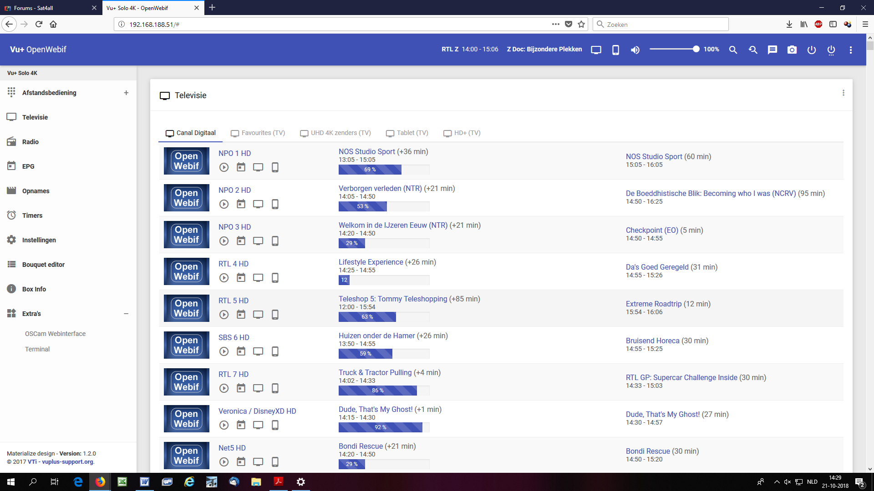Zap to NPO 1 HD play icon
This screenshot has height=491, width=874.
coord(224,167)
